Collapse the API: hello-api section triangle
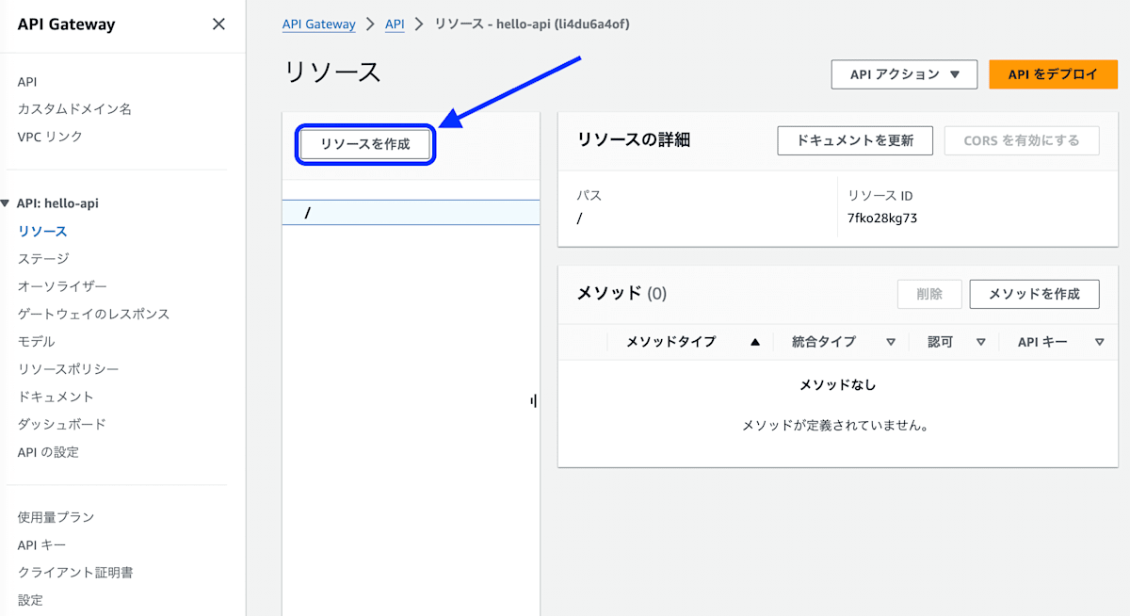The image size is (1130, 616). (x=6, y=203)
